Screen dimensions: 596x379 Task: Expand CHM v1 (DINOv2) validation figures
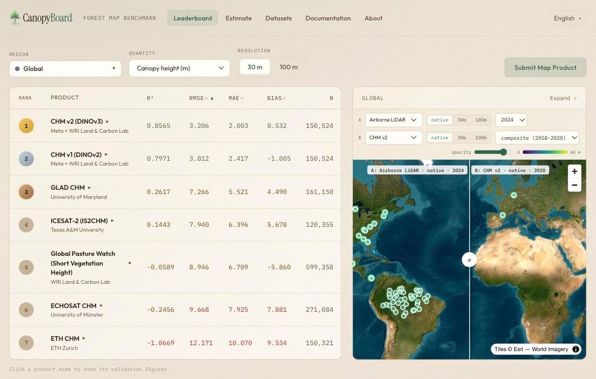(106, 155)
